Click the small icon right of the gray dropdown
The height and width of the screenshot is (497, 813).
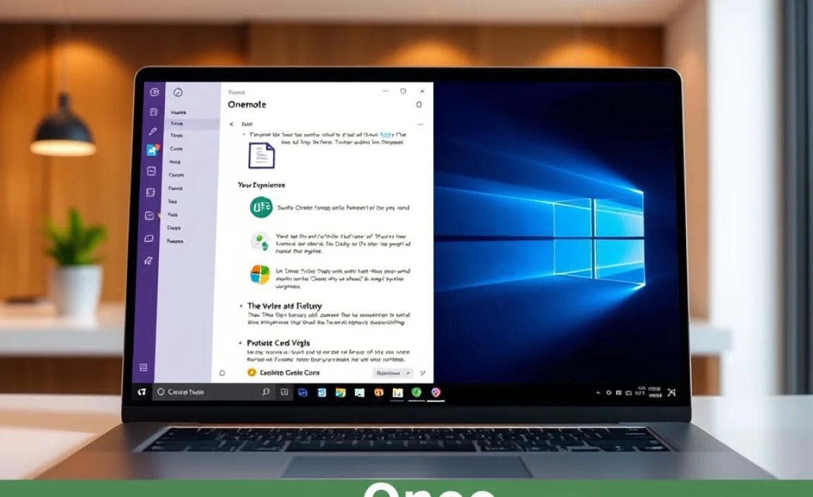(x=423, y=373)
